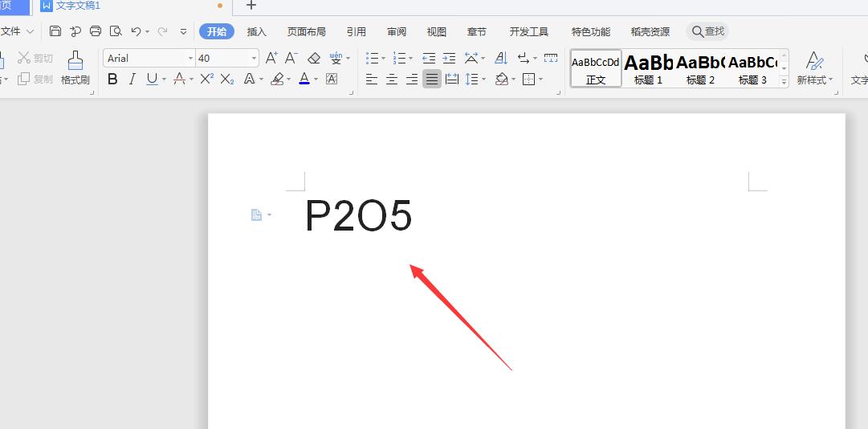Decrease font size with A- icon
The height and width of the screenshot is (429, 868).
291,58
